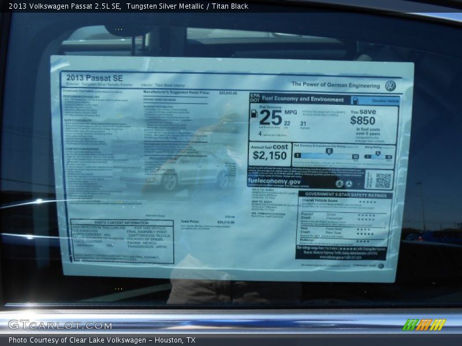Click the multicolor stripes logo at bottom right
Image resolution: width=462 pixels, height=346 pixels.
pyautogui.click(x=424, y=325)
